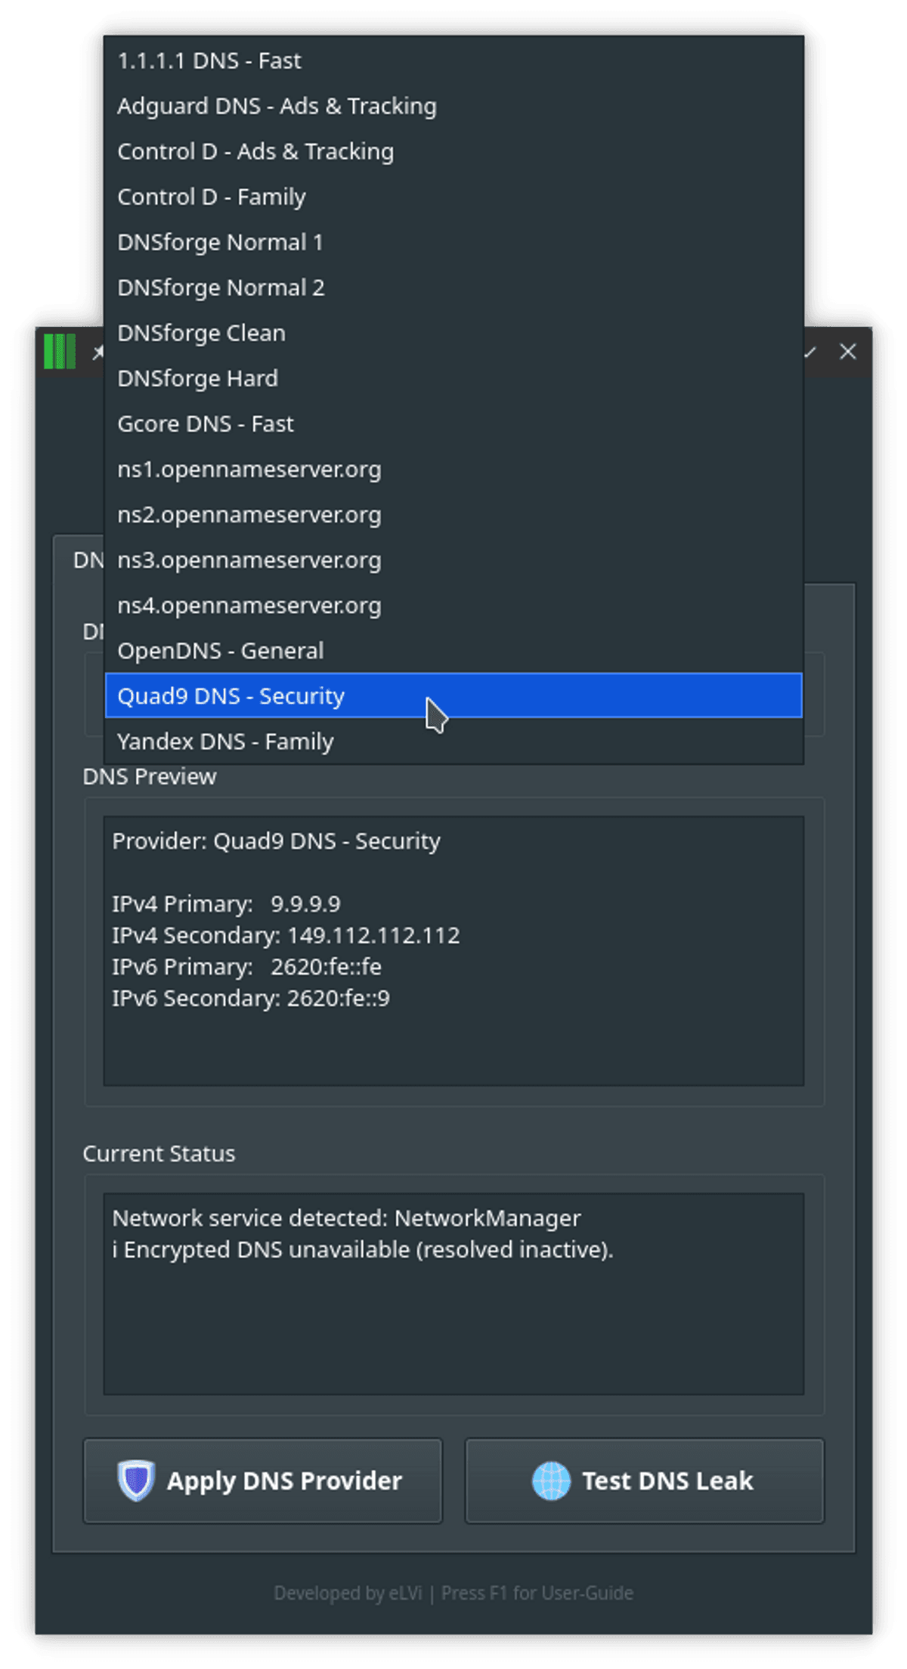Select DNSforge Hard provider
The width and height of the screenshot is (907, 1669).
click(x=197, y=378)
